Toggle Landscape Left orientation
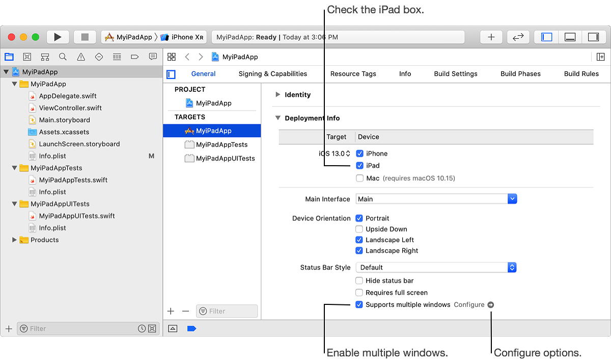 359,240
